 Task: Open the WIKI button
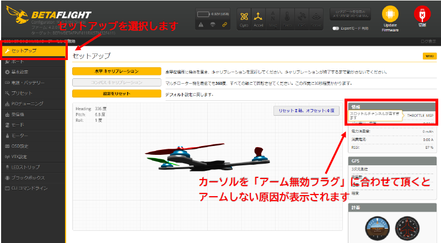pyautogui.click(x=429, y=56)
